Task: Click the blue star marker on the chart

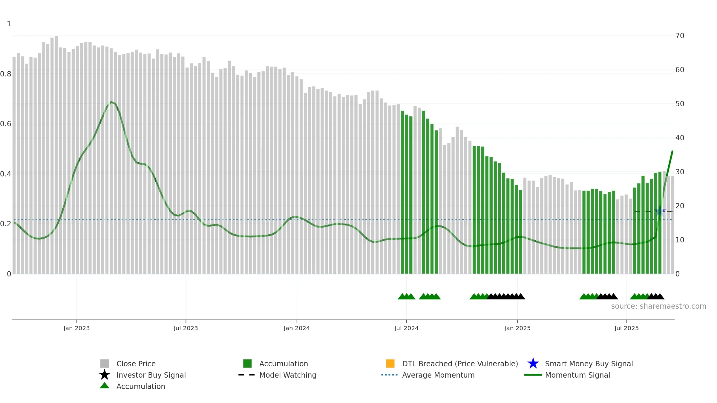Action: [660, 211]
